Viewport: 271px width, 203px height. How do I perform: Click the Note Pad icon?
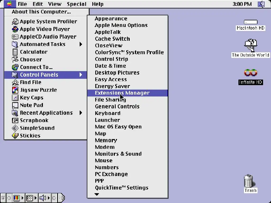pos(15,105)
